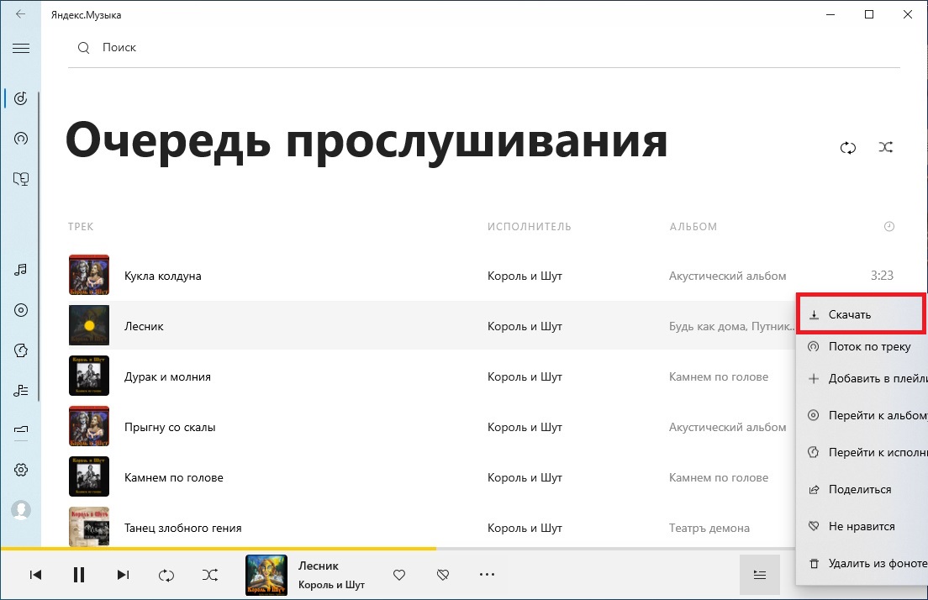Open album Акустический альбом in Кукла колдуна row
This screenshot has height=600, width=928.
click(727, 276)
